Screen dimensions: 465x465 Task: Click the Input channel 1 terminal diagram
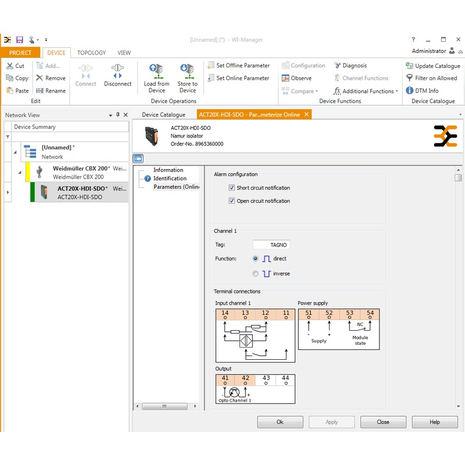(255, 335)
